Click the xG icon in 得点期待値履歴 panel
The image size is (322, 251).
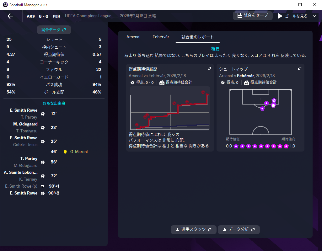[162, 83]
